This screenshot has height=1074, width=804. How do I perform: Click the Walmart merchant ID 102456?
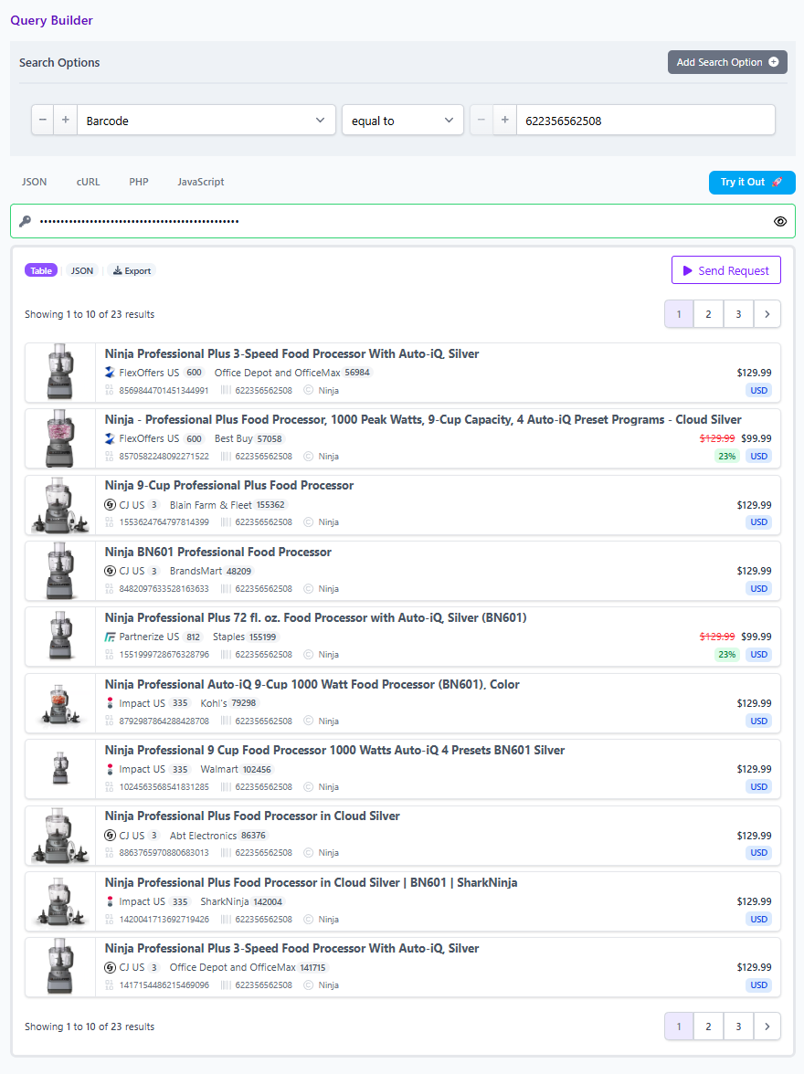(x=257, y=769)
